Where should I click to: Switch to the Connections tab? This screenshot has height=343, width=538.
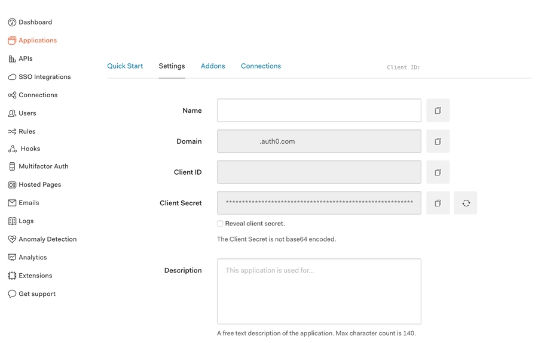[x=261, y=66]
